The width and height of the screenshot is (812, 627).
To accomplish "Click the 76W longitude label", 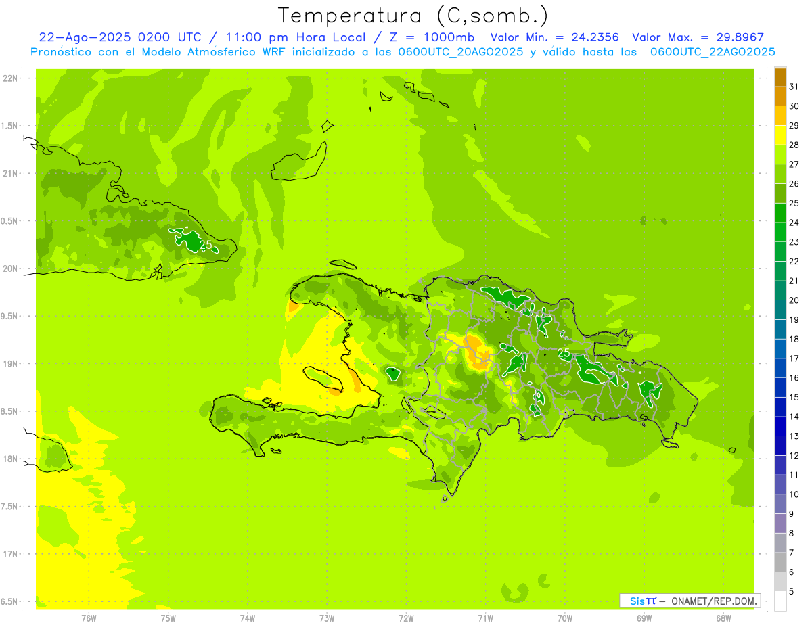I will tap(89, 618).
